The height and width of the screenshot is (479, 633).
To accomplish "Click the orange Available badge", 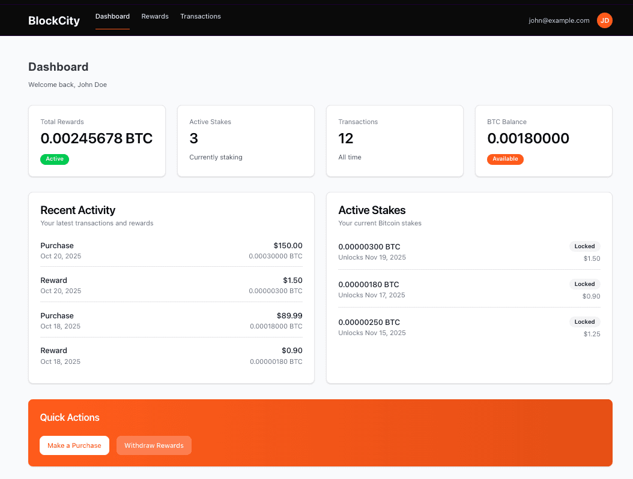I will click(x=505, y=159).
